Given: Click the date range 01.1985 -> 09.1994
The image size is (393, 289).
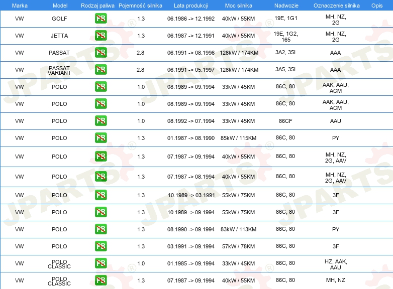Looking at the screenshot, I should [x=191, y=263].
